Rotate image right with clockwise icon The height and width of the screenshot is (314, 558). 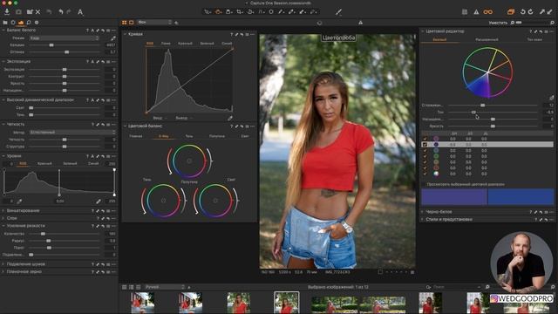coord(531,12)
